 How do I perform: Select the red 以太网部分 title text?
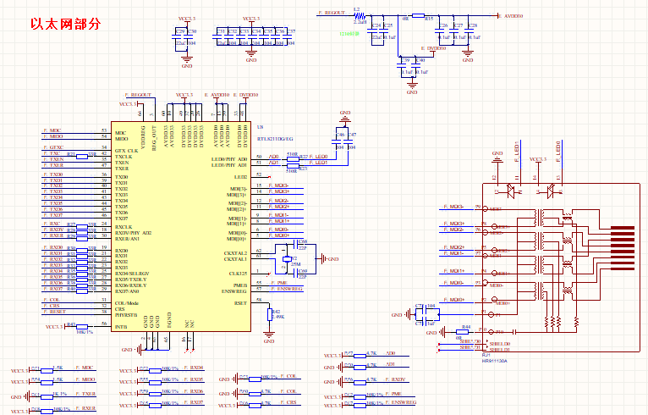(x=66, y=24)
